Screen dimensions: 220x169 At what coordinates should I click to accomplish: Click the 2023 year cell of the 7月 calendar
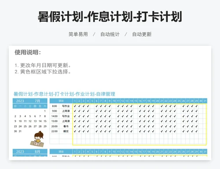click(20, 101)
